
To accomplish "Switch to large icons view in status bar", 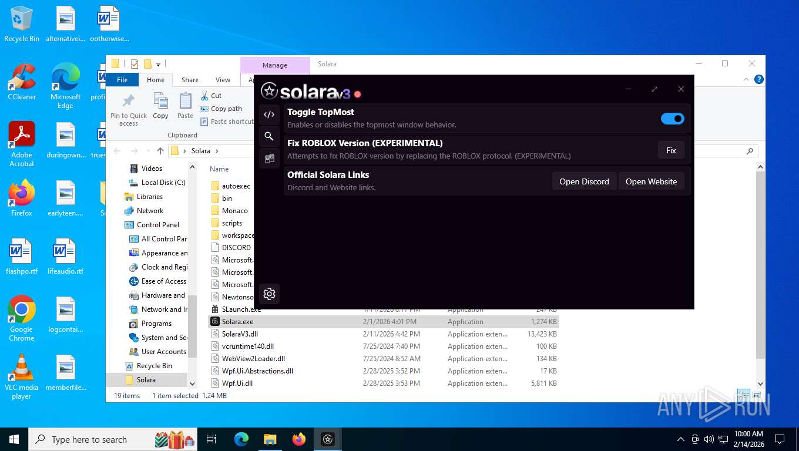I will tap(756, 396).
